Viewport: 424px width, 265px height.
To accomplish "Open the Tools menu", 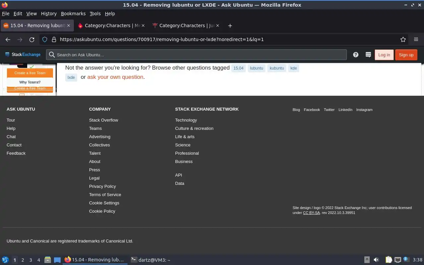I will point(95,14).
